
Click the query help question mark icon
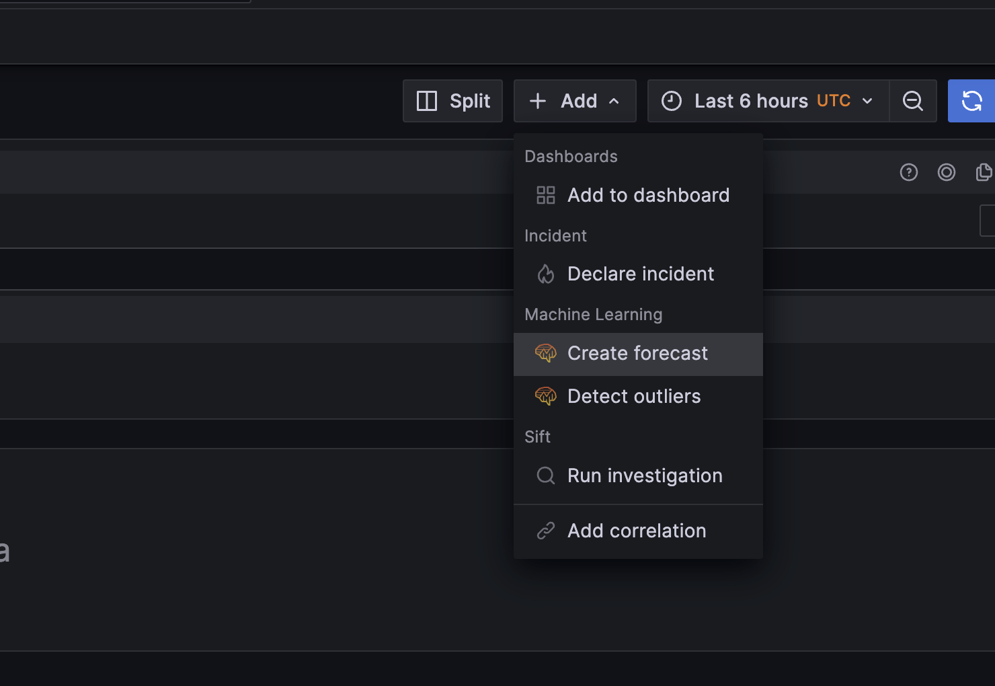pyautogui.click(x=909, y=173)
